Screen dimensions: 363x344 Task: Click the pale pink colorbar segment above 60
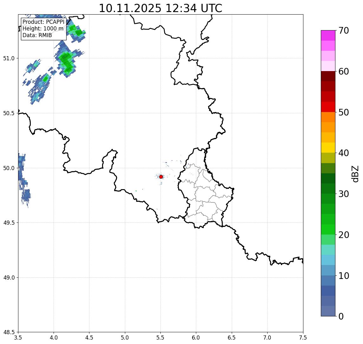pos(328,66)
